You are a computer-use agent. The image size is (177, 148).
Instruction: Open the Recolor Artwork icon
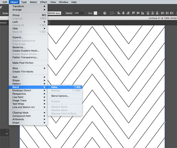[105, 13]
